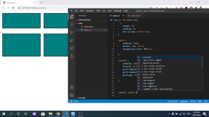Open Run and Debug view
This screenshot has height=117, width=209.
pyautogui.click(x=72, y=40)
